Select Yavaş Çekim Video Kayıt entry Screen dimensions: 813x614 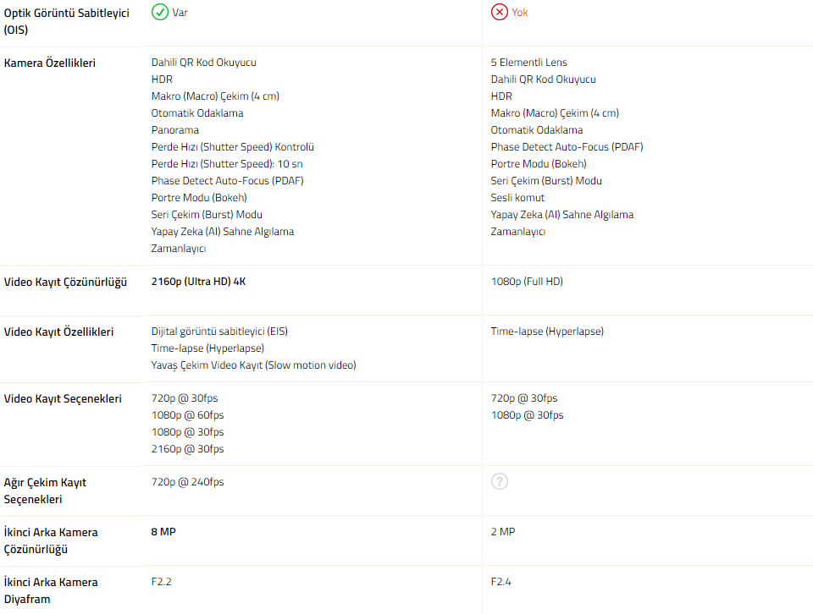[x=253, y=365]
